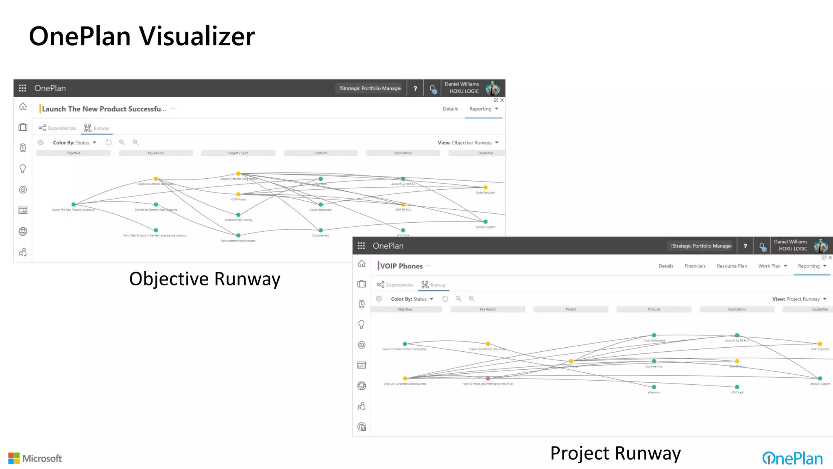Click globe icon in VOIP Phones sidebar
Viewport: 833px width, 469px height.
[362, 386]
